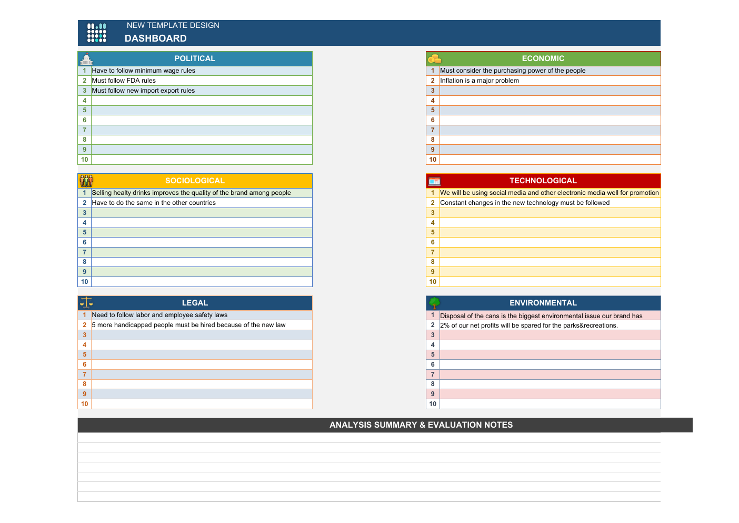Screen dimensions: 739x523
Task: Click the monitor icon in the Technological header
Action: [434, 181]
